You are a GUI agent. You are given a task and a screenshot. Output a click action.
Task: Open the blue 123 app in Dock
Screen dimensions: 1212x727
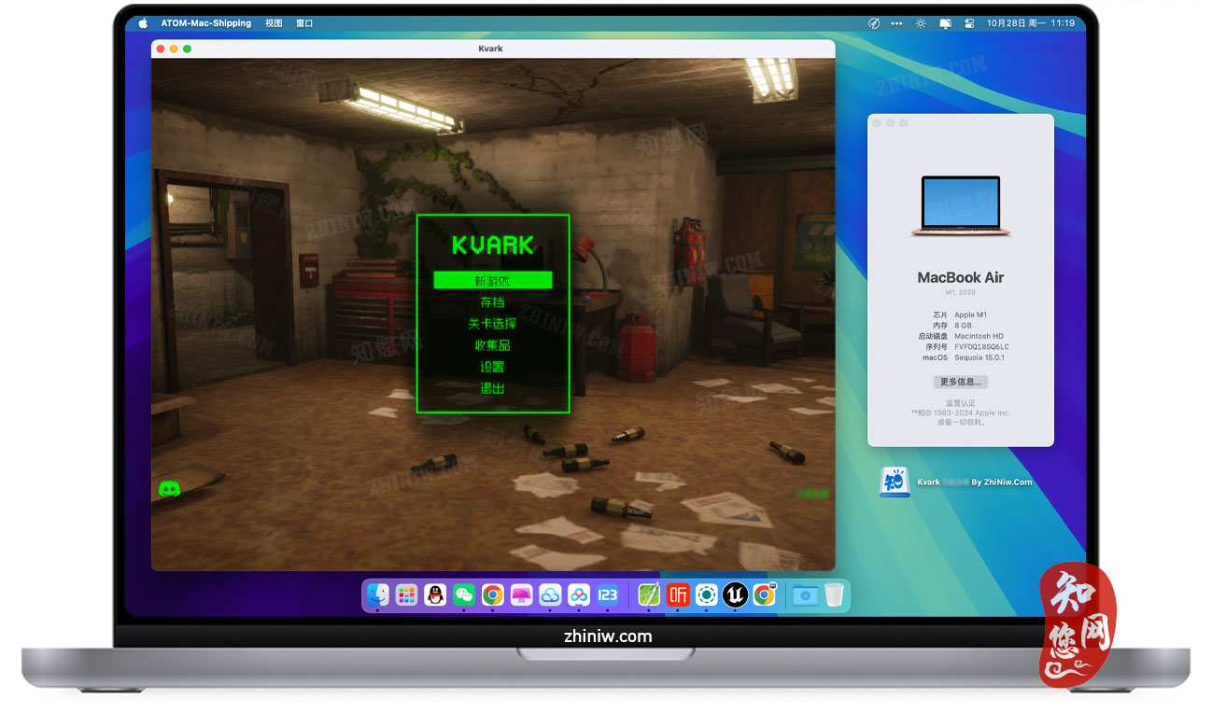click(608, 594)
